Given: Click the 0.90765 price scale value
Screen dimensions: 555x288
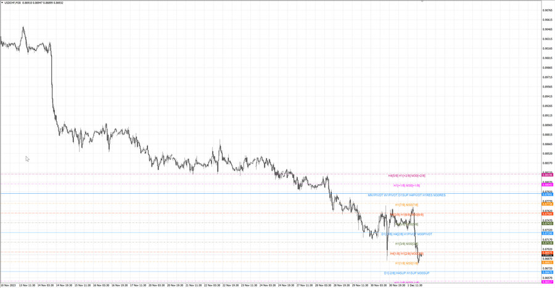Looking at the screenshot, I should pos(547,10).
